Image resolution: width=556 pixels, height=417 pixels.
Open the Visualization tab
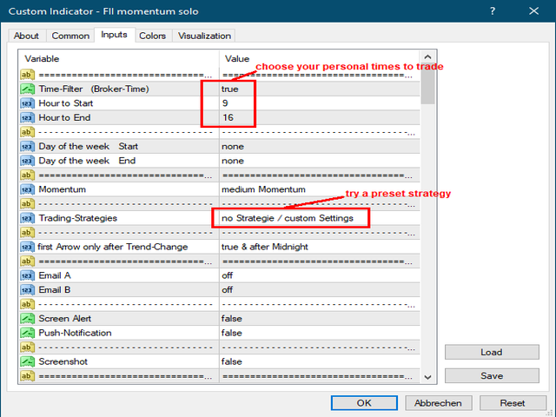[x=204, y=36]
